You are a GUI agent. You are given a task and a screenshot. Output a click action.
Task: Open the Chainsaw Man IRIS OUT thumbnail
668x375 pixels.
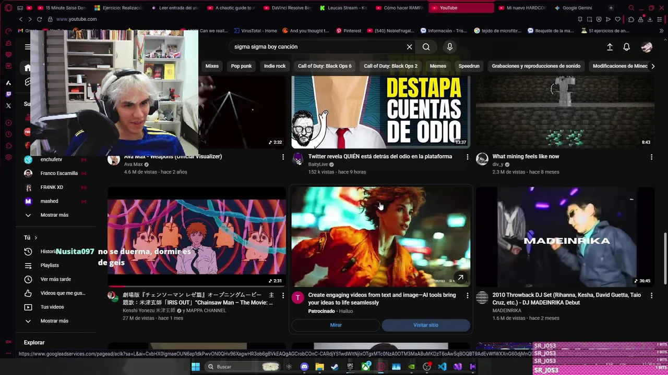pos(197,237)
